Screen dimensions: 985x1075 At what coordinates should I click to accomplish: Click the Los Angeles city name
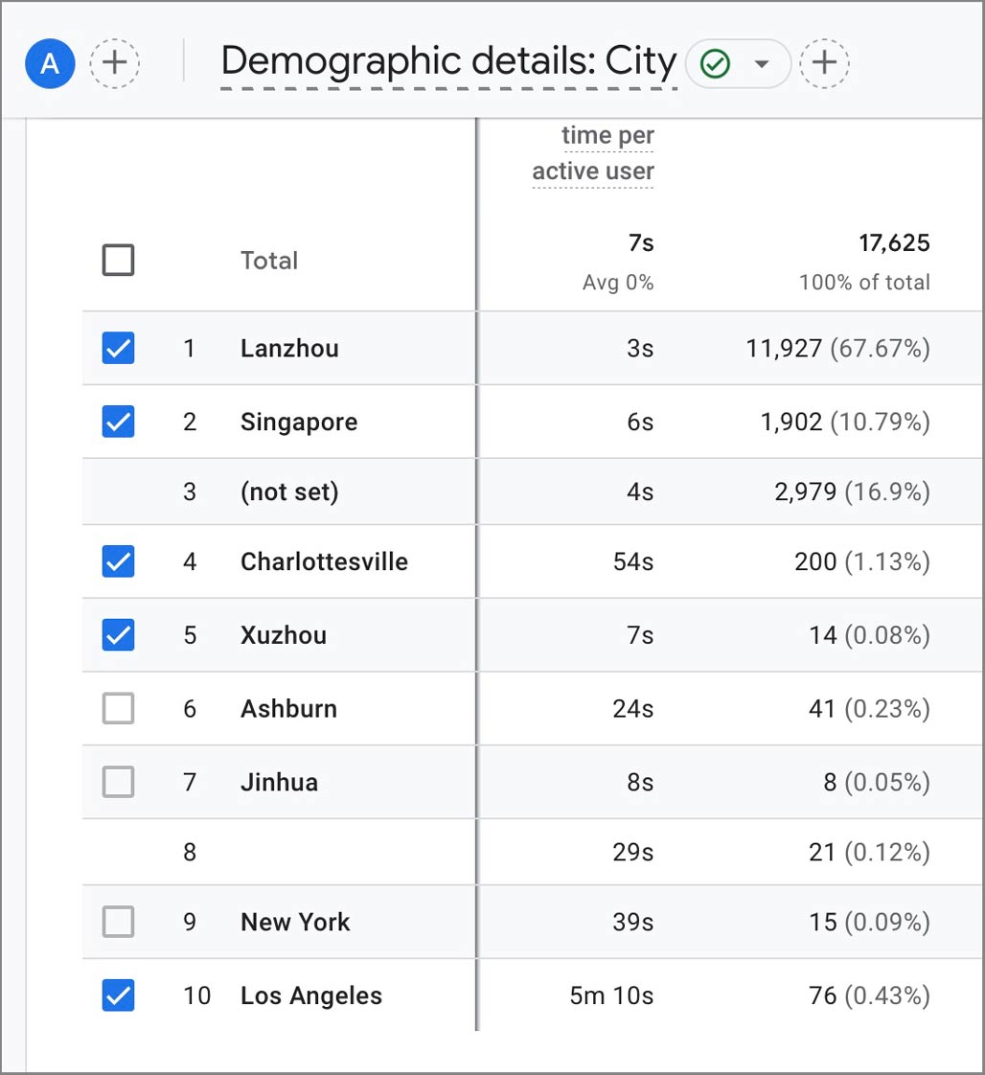[x=311, y=996]
